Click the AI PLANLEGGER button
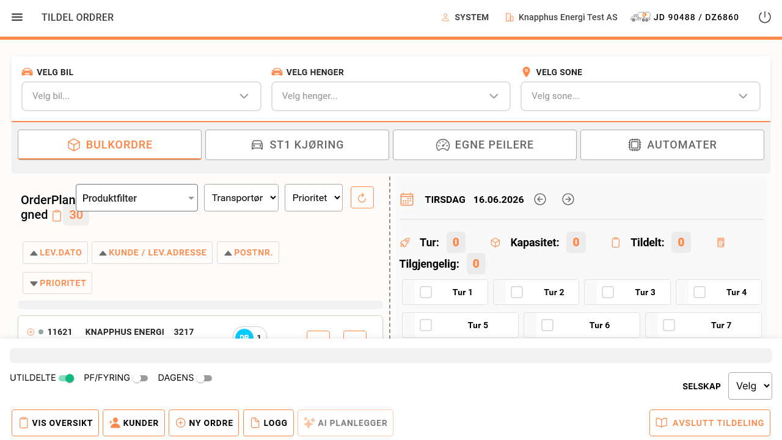 (x=345, y=423)
